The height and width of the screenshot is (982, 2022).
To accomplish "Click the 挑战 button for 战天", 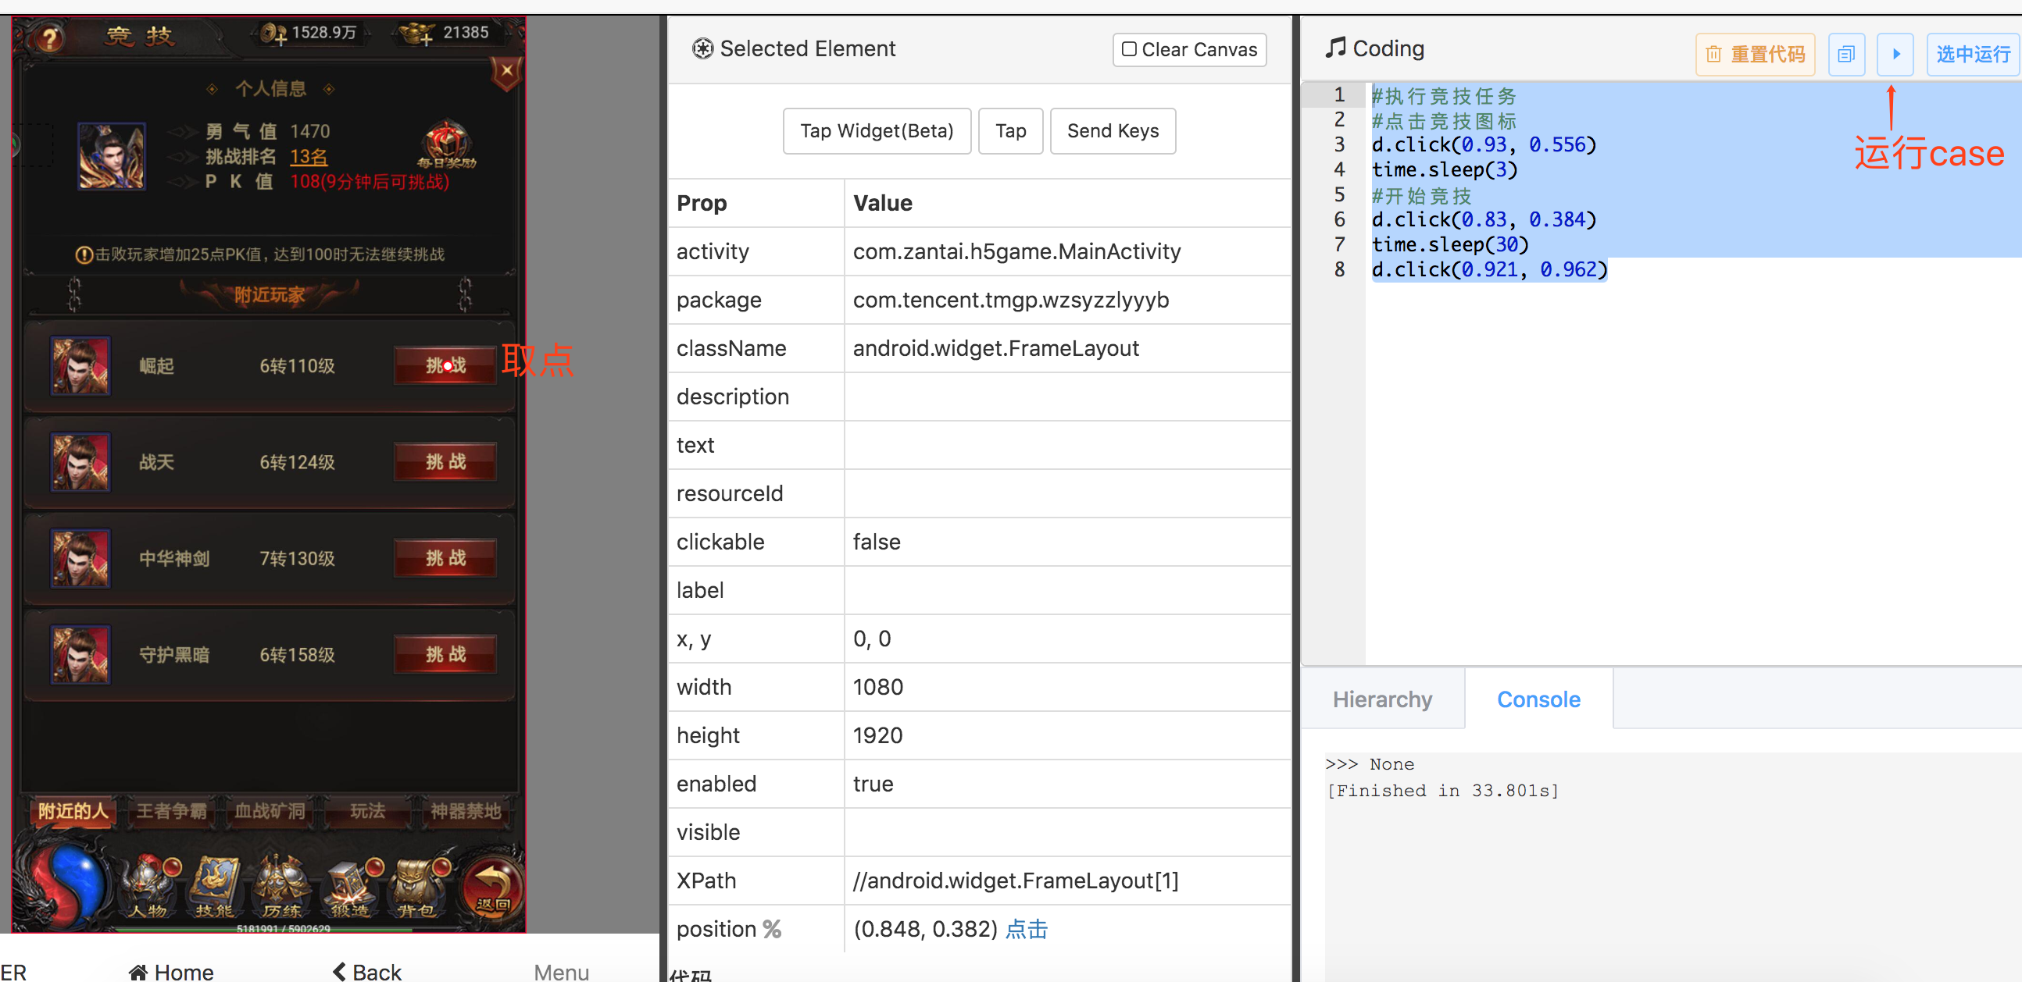I will point(444,460).
